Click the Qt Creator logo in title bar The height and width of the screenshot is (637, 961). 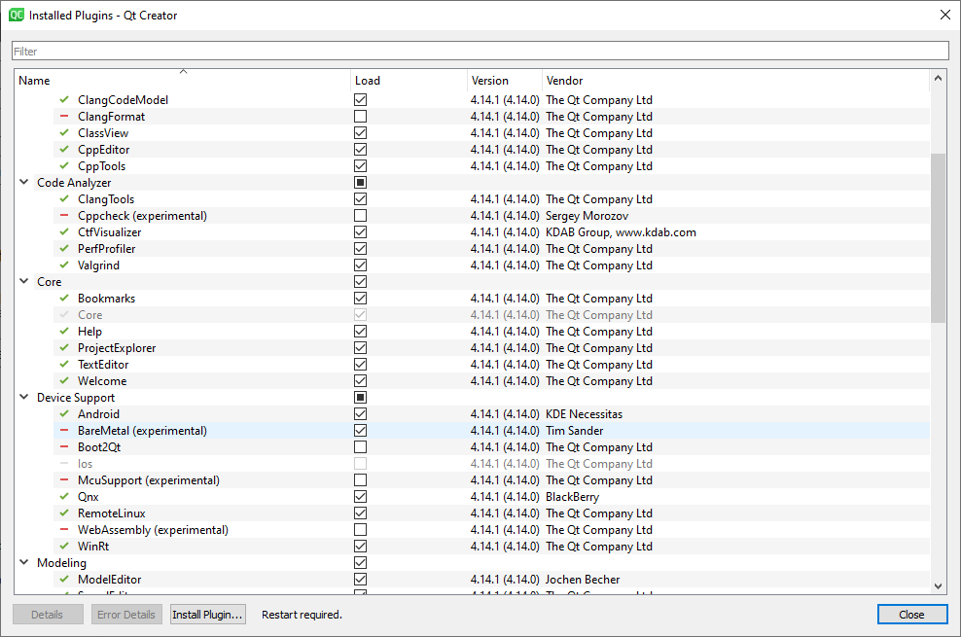tap(17, 16)
